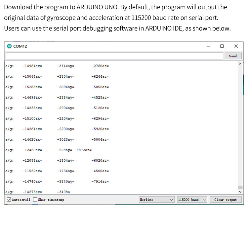The image size is (248, 225).
Task: Click the Clear output button
Action: [226, 199]
